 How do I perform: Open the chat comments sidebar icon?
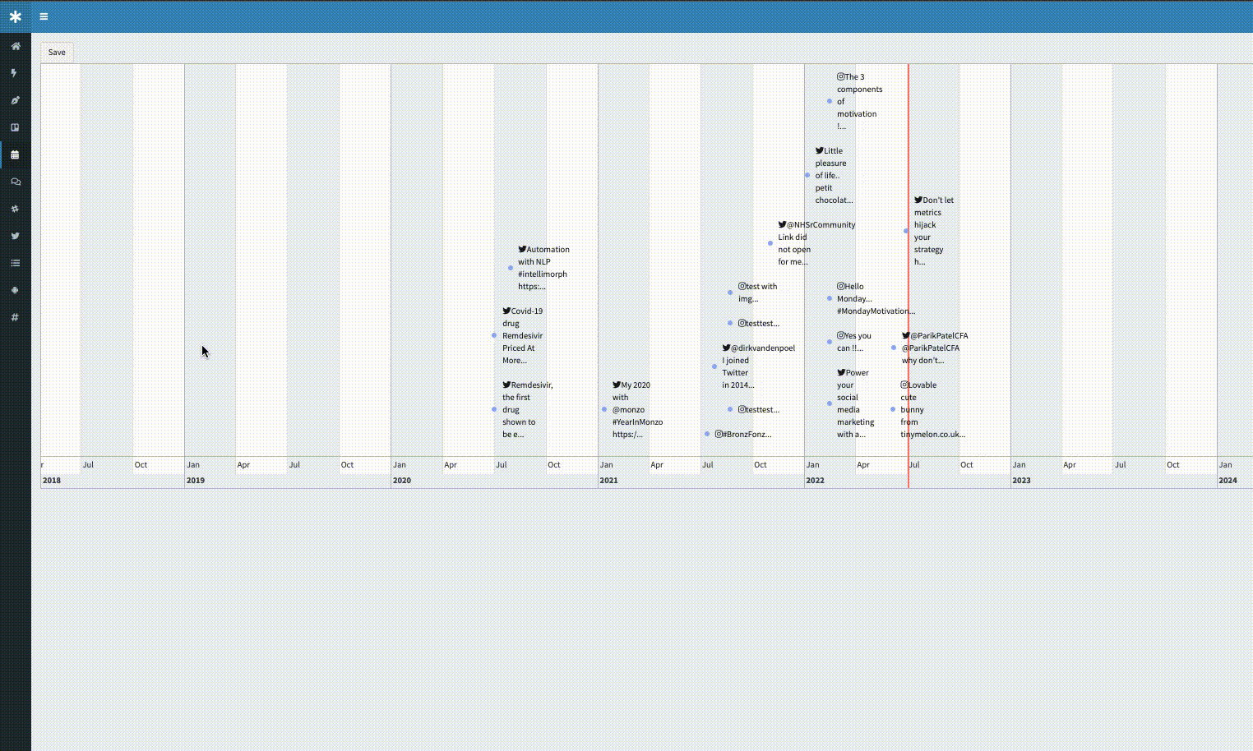coord(15,182)
